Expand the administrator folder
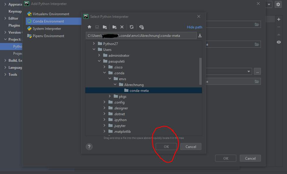The height and width of the screenshot is (174, 287). [x=99, y=55]
